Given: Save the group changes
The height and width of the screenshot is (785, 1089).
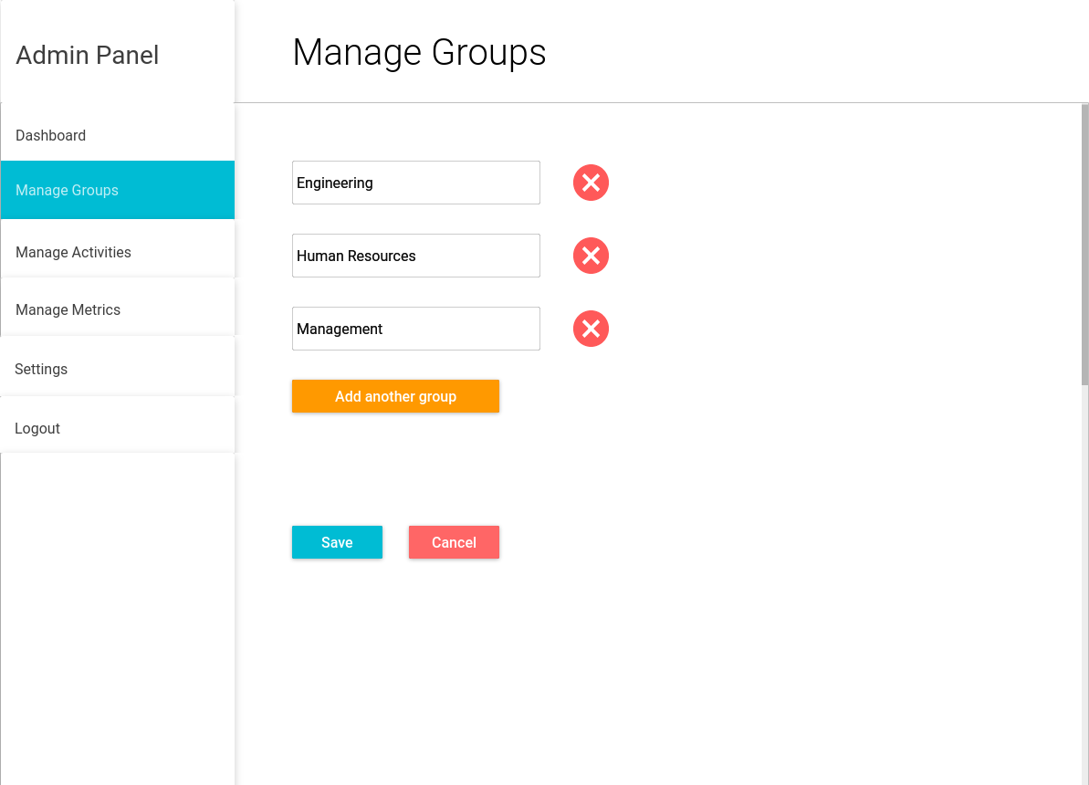Looking at the screenshot, I should click(337, 542).
